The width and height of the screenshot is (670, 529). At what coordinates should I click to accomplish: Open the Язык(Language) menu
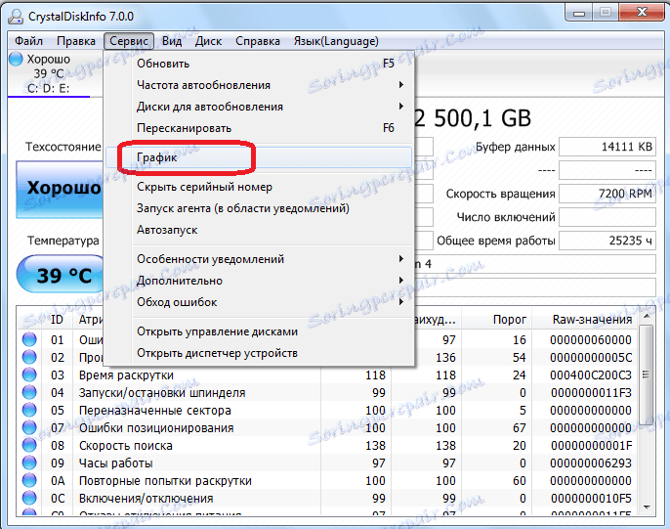[x=336, y=41]
